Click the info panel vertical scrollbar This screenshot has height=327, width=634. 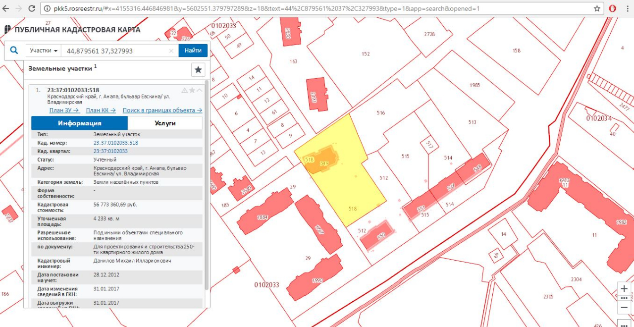click(x=207, y=198)
